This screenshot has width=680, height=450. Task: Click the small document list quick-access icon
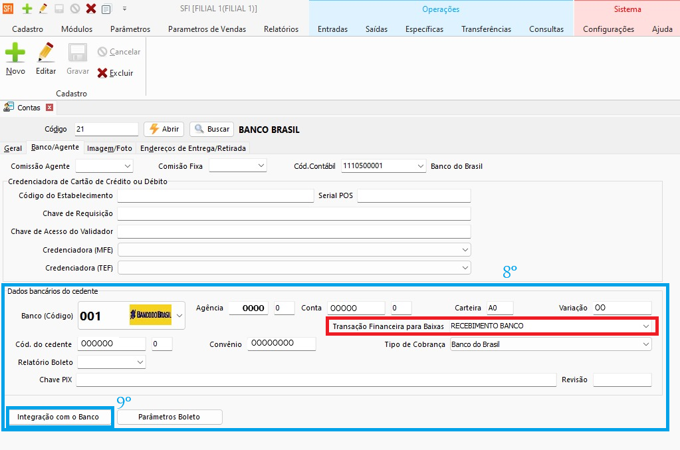click(106, 9)
